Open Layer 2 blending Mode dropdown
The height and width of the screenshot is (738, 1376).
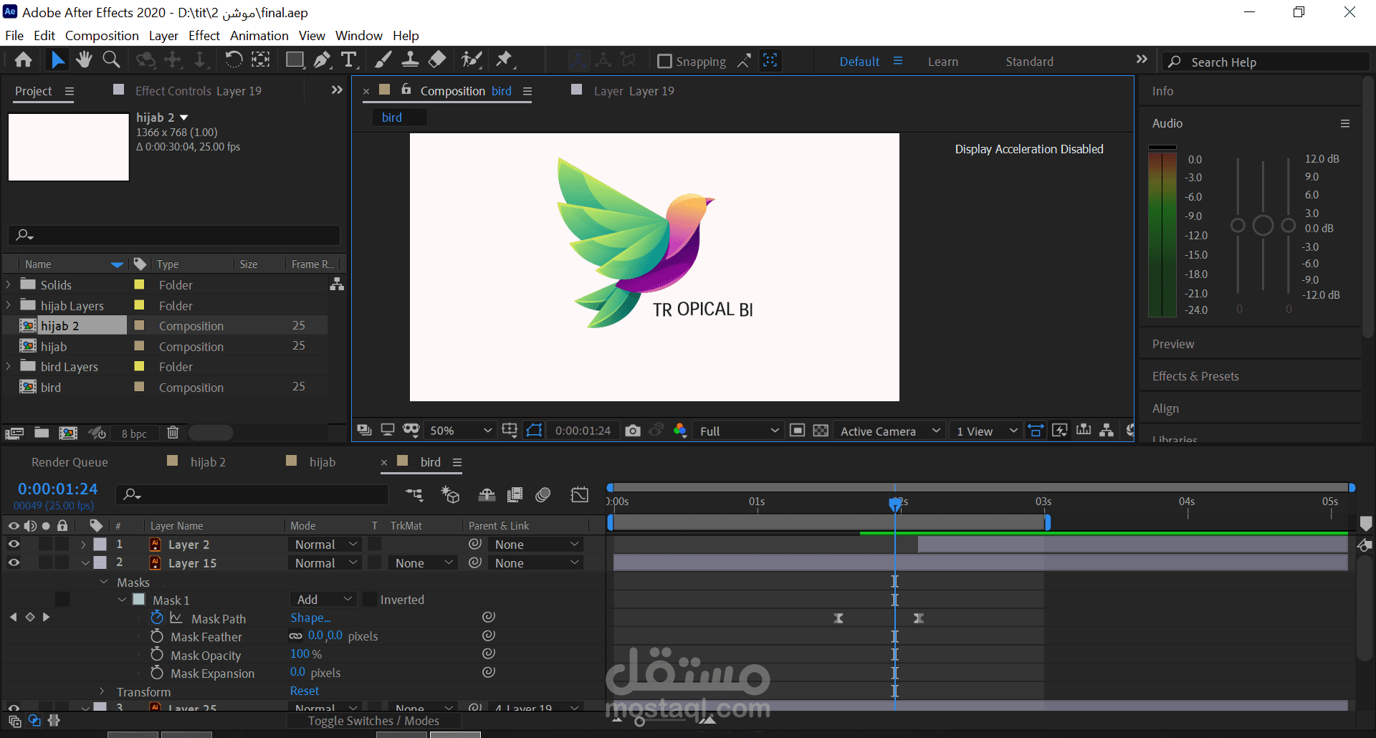click(325, 545)
